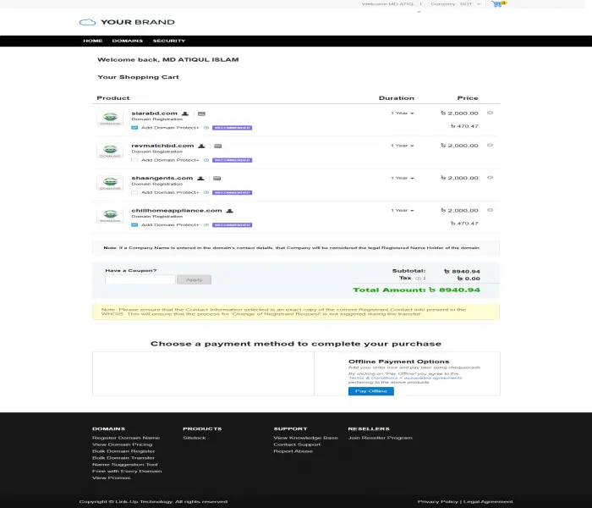
Task: Open the Currency BDT dropdown
Action: (469, 4)
